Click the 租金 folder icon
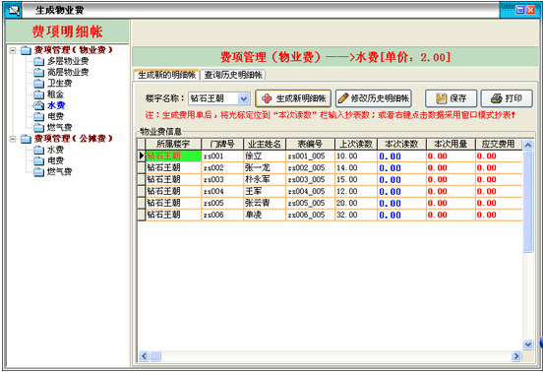The image size is (543, 372). click(x=38, y=94)
